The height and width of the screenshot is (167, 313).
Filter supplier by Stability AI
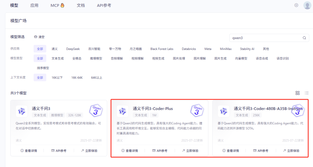247,49
